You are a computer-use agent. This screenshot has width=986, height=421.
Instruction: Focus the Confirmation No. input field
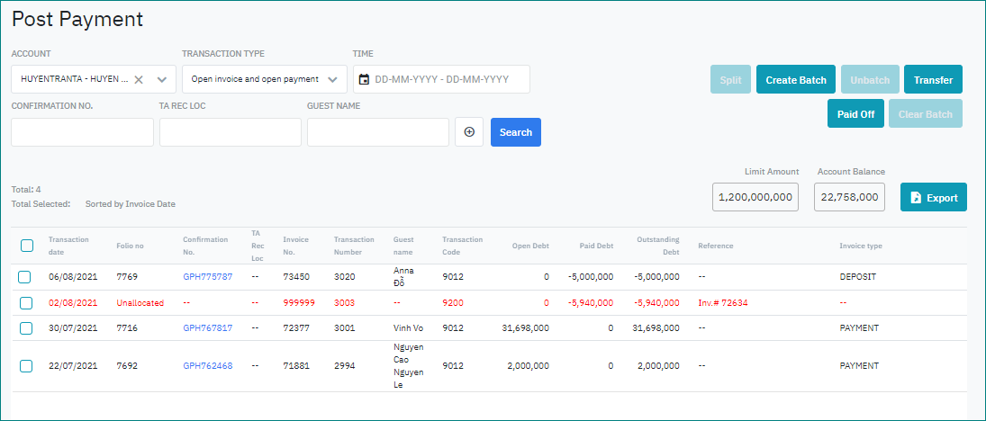(83, 132)
